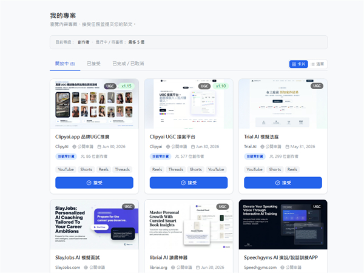This screenshot has width=364, height=273.
Task: Click the UGC badge on Speechgyms card
Action: point(317,207)
